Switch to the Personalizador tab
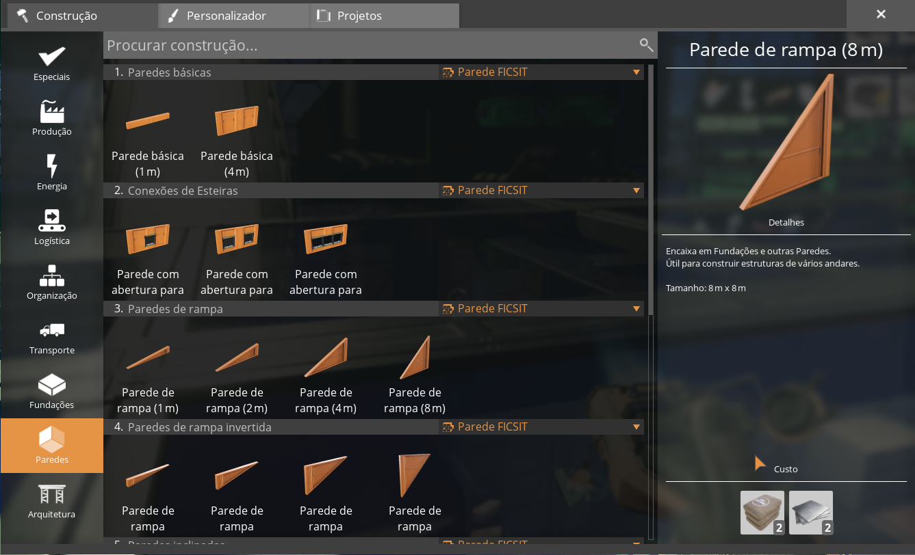 tap(233, 16)
